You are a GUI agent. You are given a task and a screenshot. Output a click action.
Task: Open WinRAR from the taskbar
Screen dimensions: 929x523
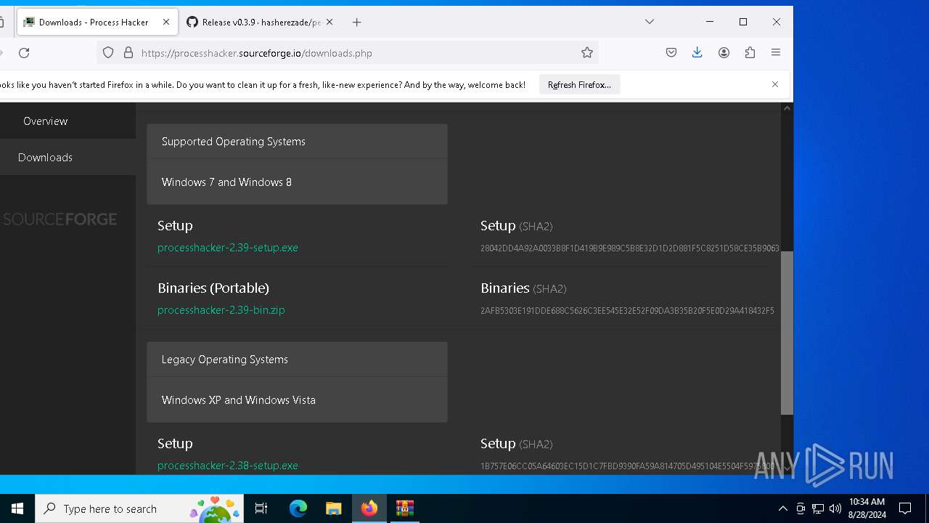pos(404,508)
